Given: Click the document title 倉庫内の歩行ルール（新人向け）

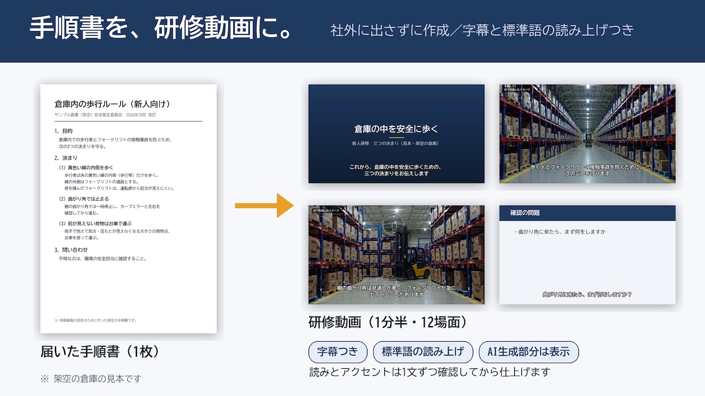Looking at the screenshot, I should [112, 104].
